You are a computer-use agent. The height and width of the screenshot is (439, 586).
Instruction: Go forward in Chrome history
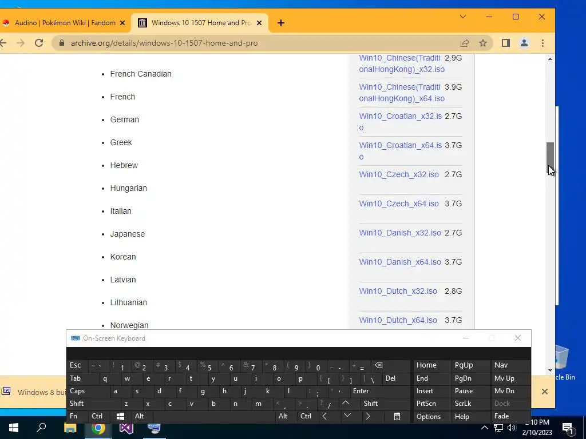pyautogui.click(x=21, y=43)
